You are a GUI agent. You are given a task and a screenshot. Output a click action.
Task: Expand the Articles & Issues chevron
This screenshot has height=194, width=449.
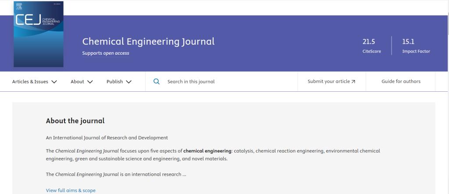pyautogui.click(x=54, y=82)
